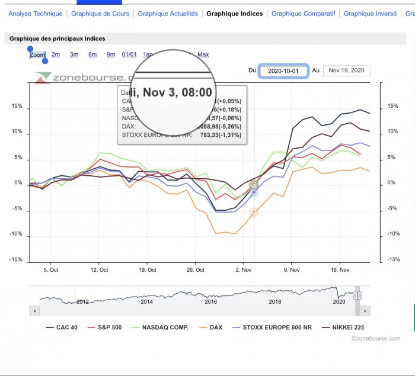The height and width of the screenshot is (376, 415).
Task: Select the Graphique Indices tab
Action: pos(235,14)
